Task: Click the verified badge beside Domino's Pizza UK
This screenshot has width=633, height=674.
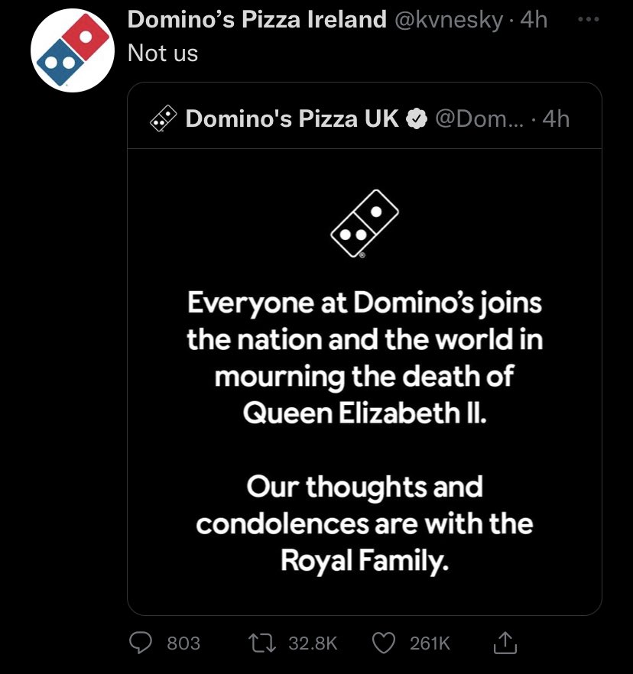Action: coord(415,118)
